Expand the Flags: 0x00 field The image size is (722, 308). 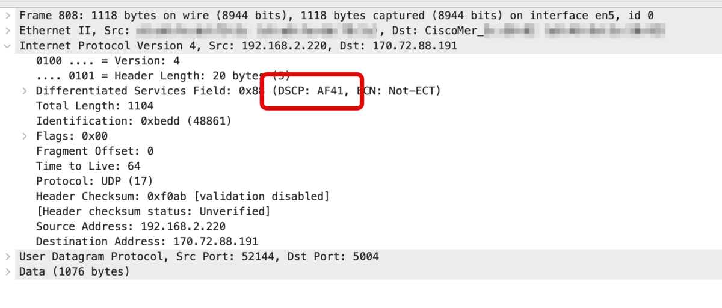point(24,136)
